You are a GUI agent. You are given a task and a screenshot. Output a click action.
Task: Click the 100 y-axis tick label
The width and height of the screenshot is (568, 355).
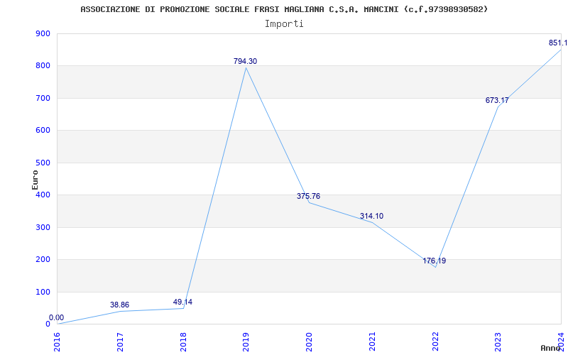click(43, 292)
